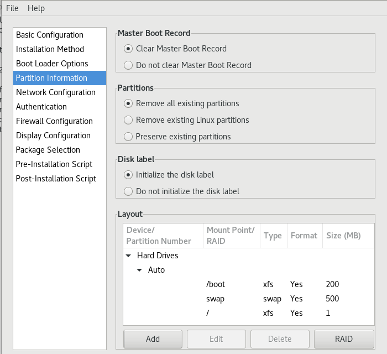Collapse the Auto tree node

pos(139,270)
